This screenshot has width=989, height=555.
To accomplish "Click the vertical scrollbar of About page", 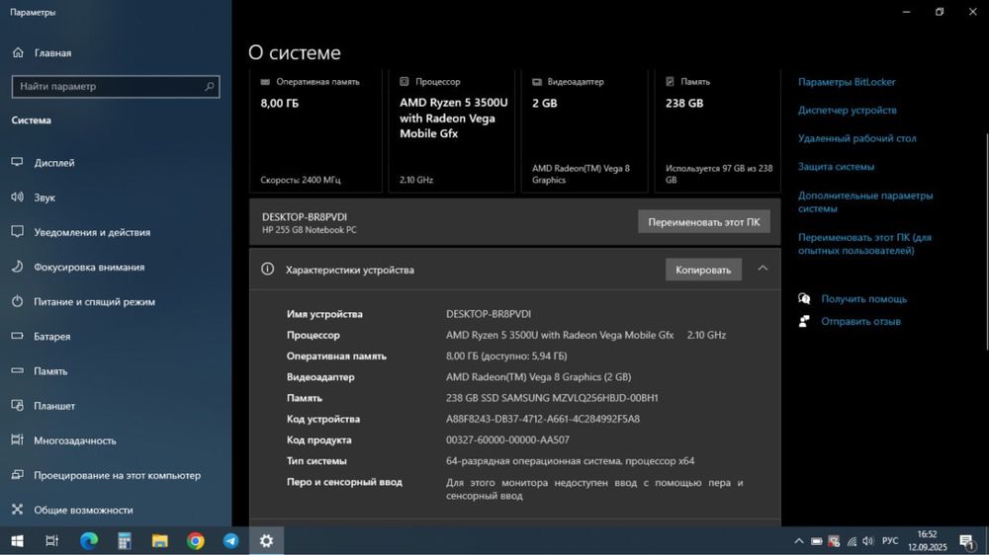I will click(986, 241).
